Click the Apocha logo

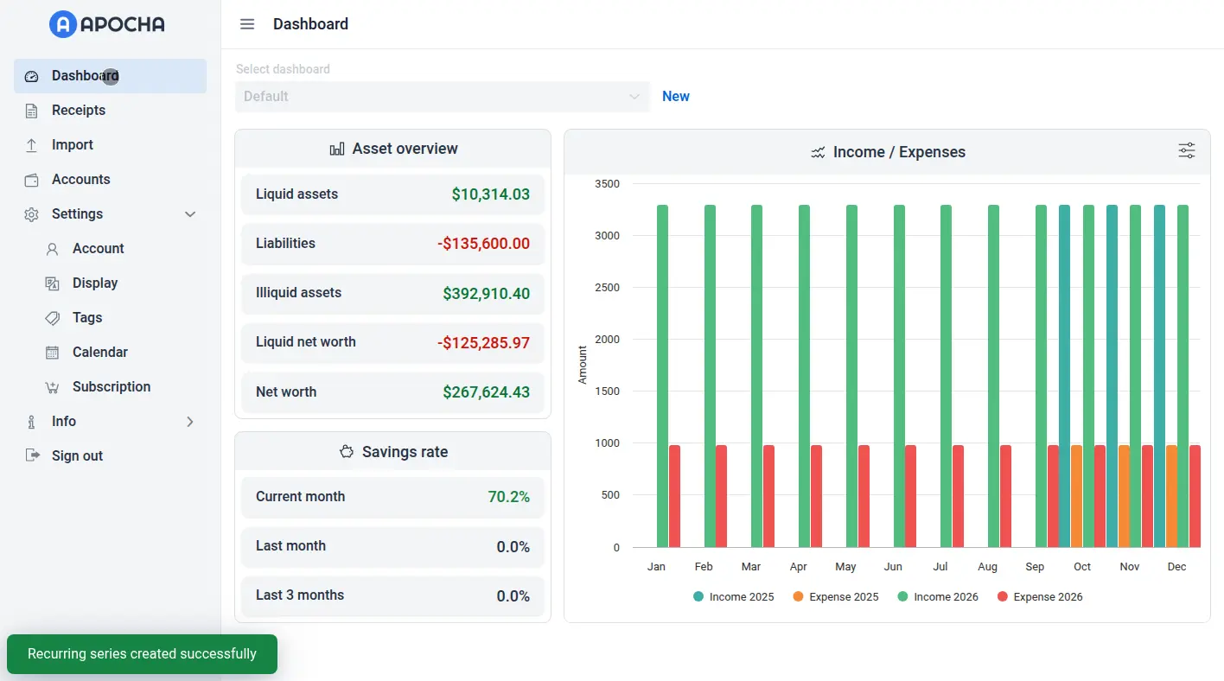pyautogui.click(x=107, y=24)
